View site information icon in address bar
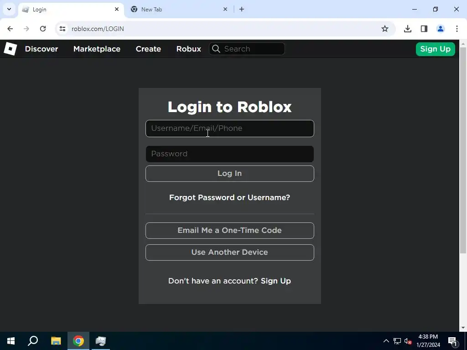Image resolution: width=467 pixels, height=350 pixels. click(x=62, y=29)
